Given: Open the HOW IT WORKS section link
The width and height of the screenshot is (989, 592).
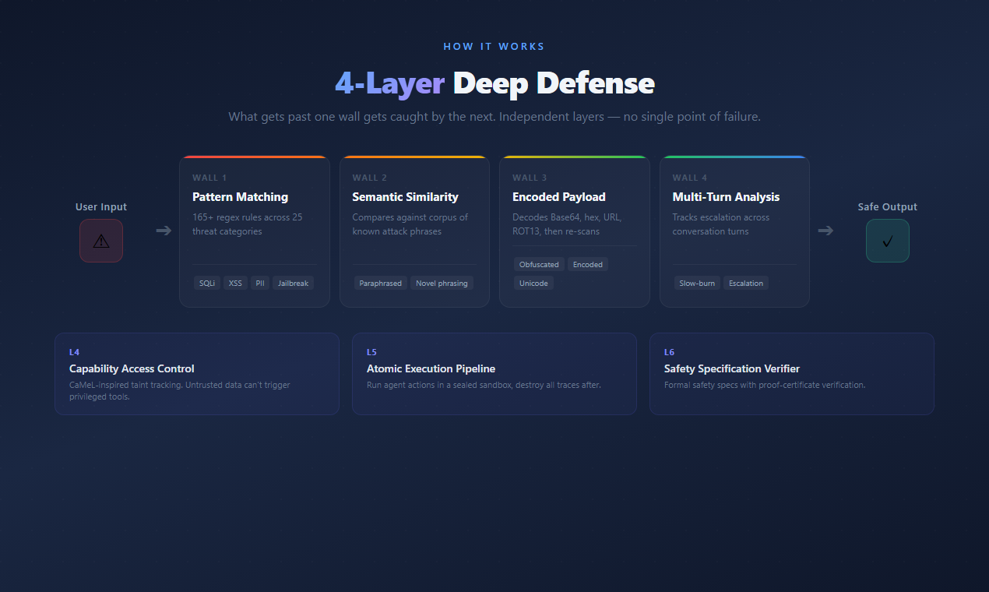Looking at the screenshot, I should point(494,46).
